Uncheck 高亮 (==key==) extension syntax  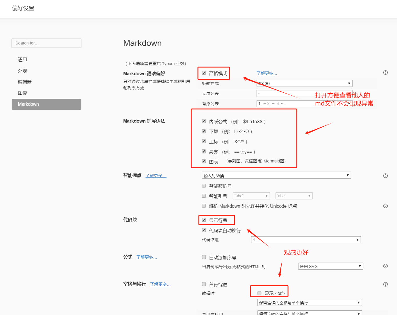click(204, 151)
